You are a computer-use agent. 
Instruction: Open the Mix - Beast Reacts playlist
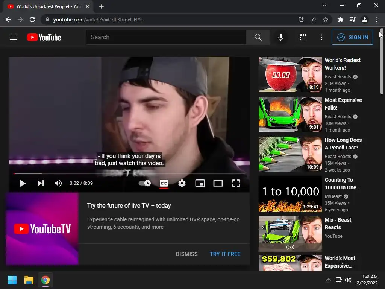[x=338, y=224]
